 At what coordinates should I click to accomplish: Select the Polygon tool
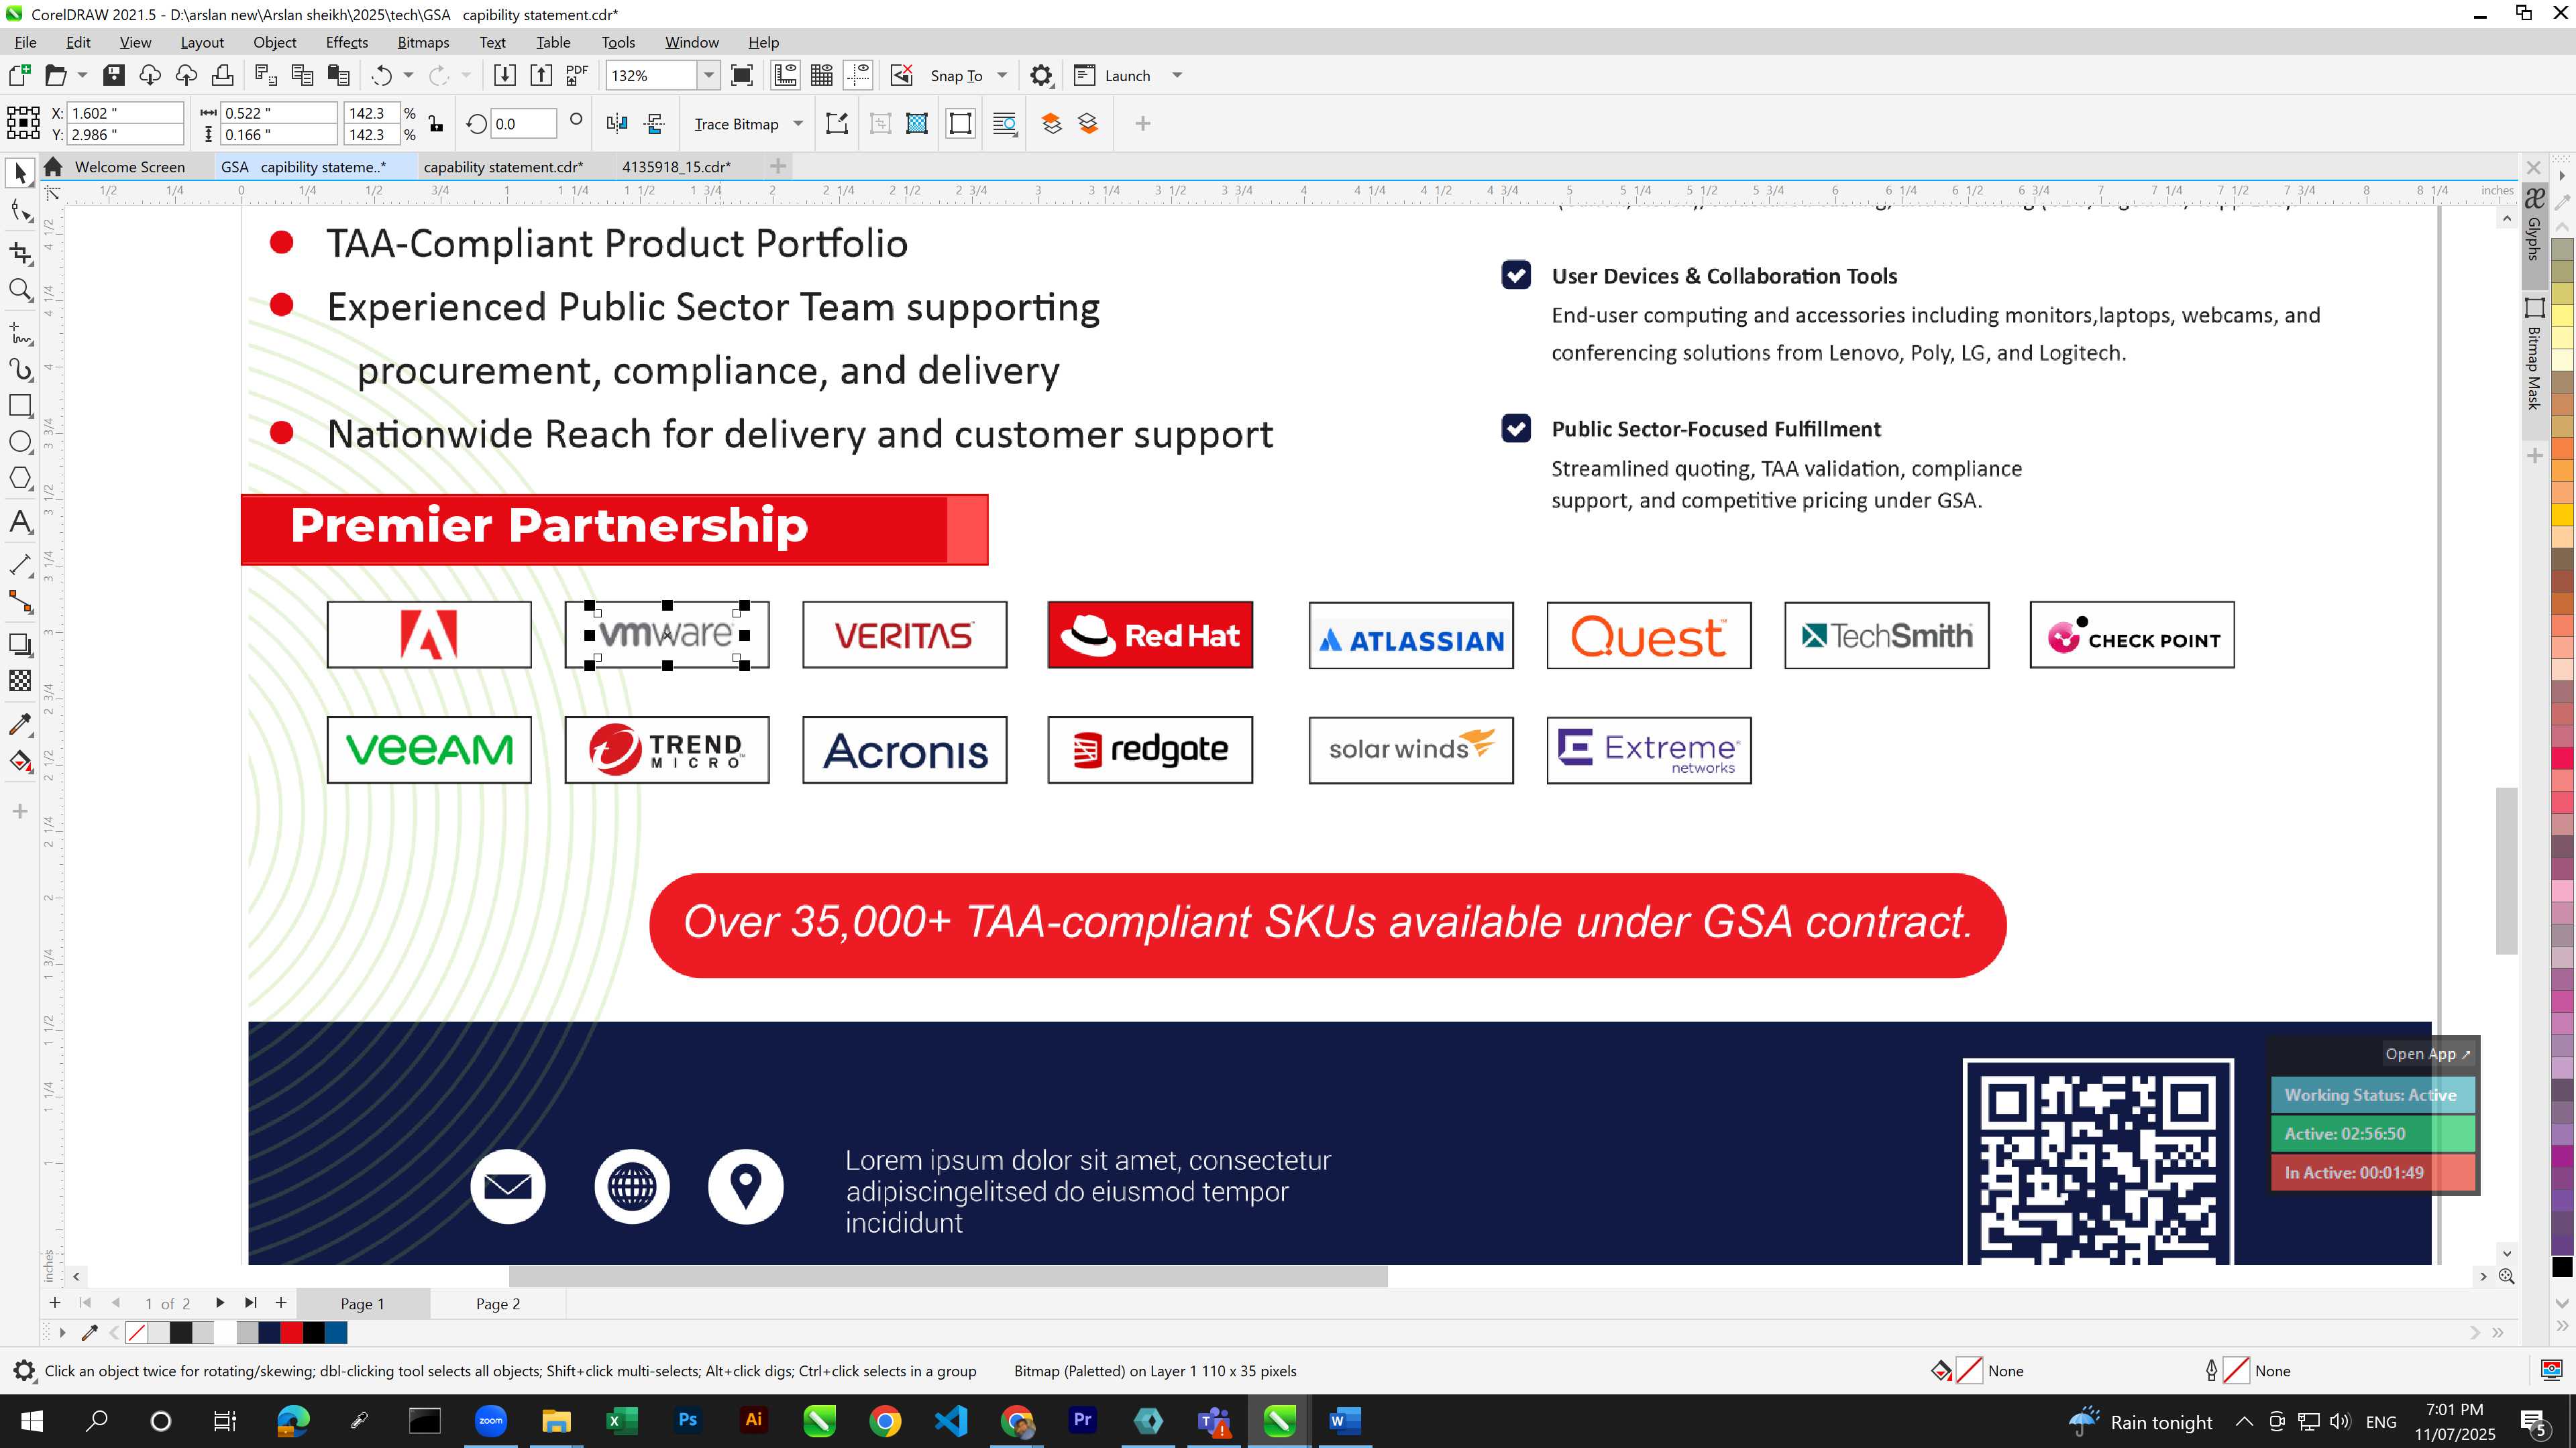pyautogui.click(x=20, y=479)
